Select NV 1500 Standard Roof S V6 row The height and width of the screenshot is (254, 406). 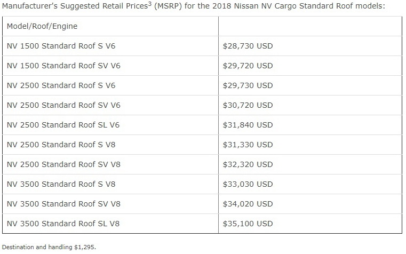[61, 46]
